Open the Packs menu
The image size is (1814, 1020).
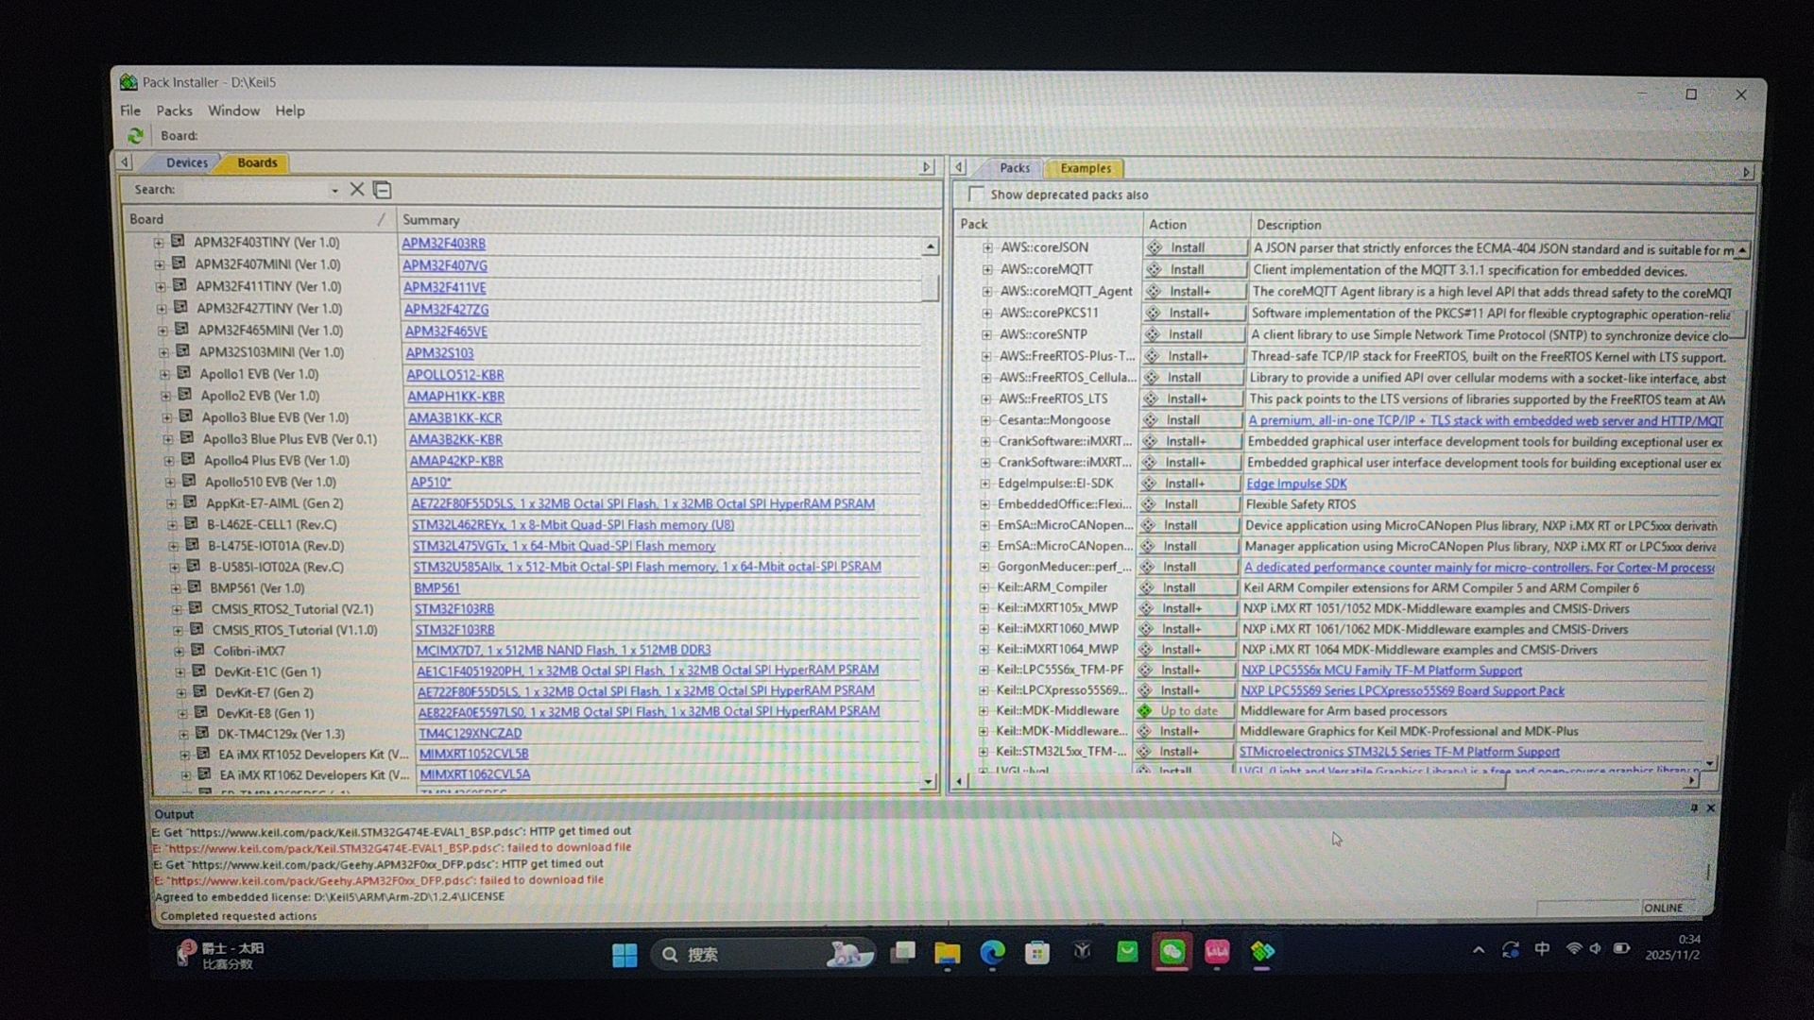pyautogui.click(x=174, y=110)
